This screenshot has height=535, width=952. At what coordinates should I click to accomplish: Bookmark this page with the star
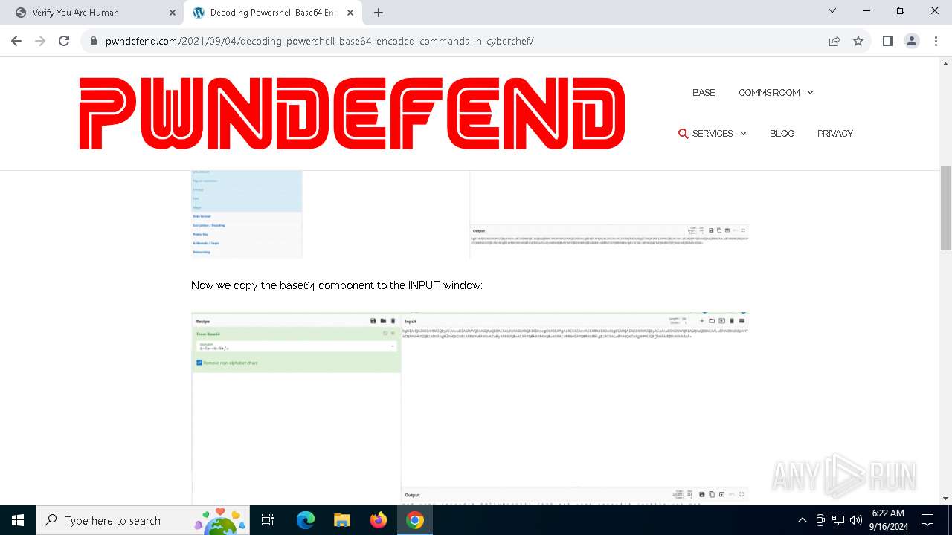[x=858, y=41]
